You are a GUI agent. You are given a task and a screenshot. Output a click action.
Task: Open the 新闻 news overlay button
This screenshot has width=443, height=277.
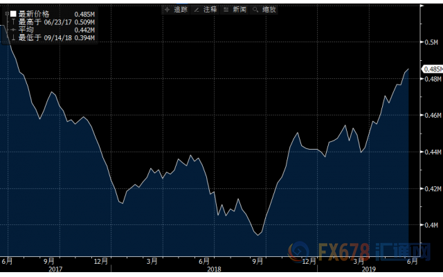pyautogui.click(x=235, y=10)
